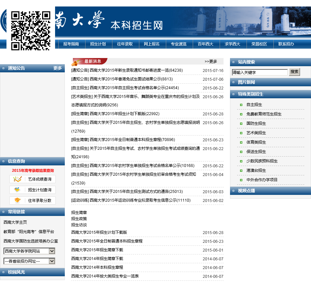Open the 联系招办 nav item
This screenshot has height=283, width=311.
click(x=286, y=44)
